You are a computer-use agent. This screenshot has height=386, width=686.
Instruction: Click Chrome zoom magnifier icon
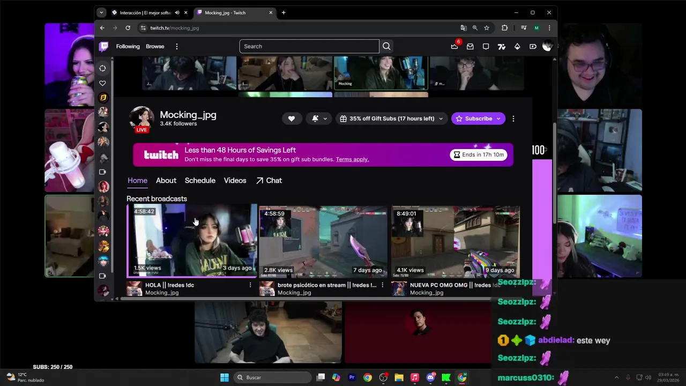point(475,28)
